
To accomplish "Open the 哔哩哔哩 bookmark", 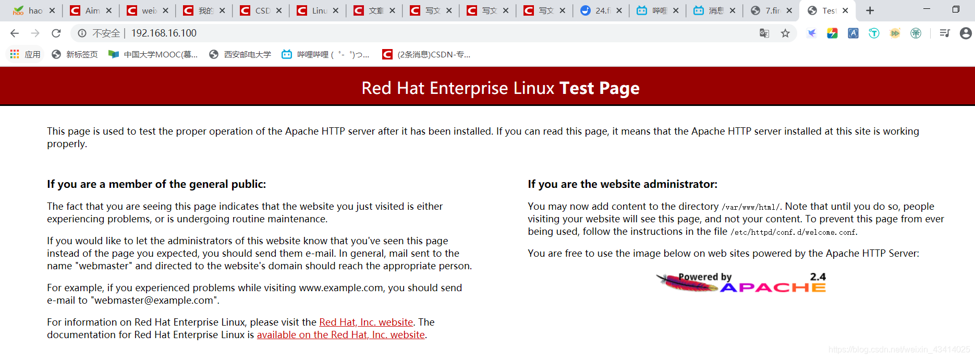I will tap(326, 54).
